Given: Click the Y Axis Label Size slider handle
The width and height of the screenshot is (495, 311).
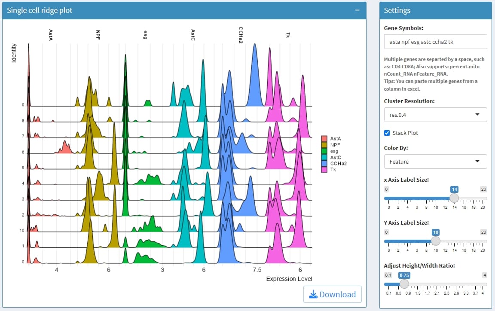Looking at the screenshot, I should click(436, 241).
